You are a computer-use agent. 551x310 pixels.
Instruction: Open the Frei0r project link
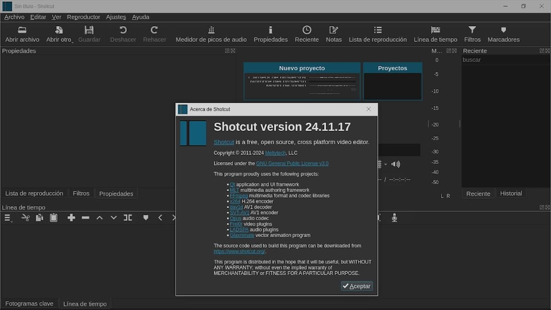[x=236, y=224]
